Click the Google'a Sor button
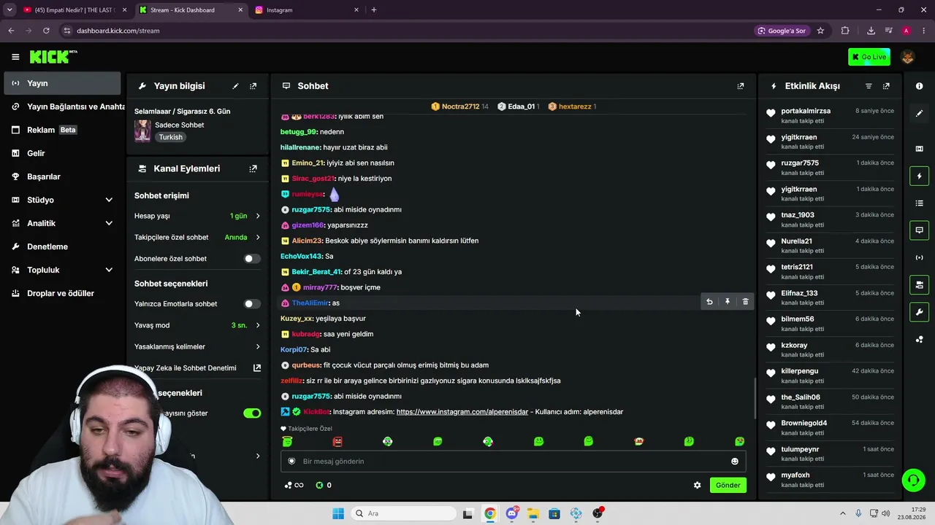This screenshot has height=525, width=935. tap(782, 31)
